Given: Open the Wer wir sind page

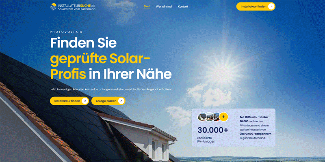Looking at the screenshot, I should click(x=164, y=6).
